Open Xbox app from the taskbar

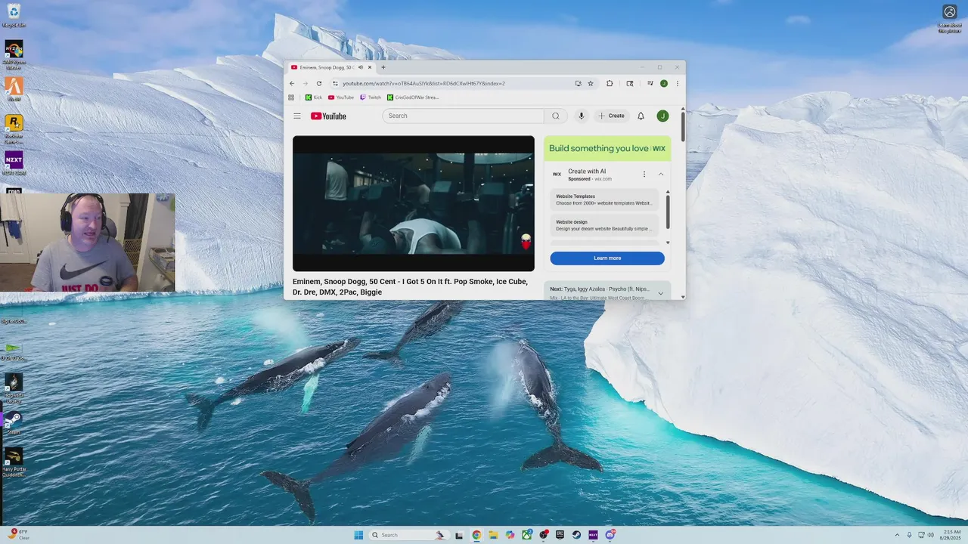(526, 535)
